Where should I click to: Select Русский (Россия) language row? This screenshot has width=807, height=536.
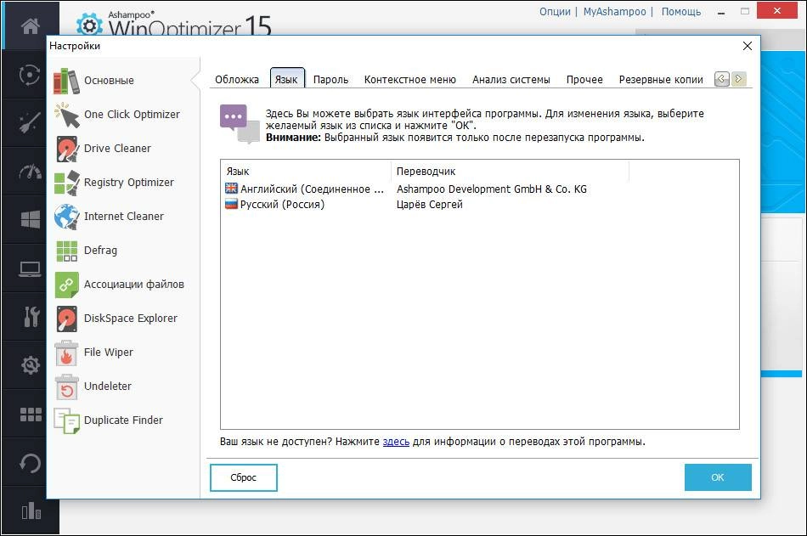click(479, 205)
